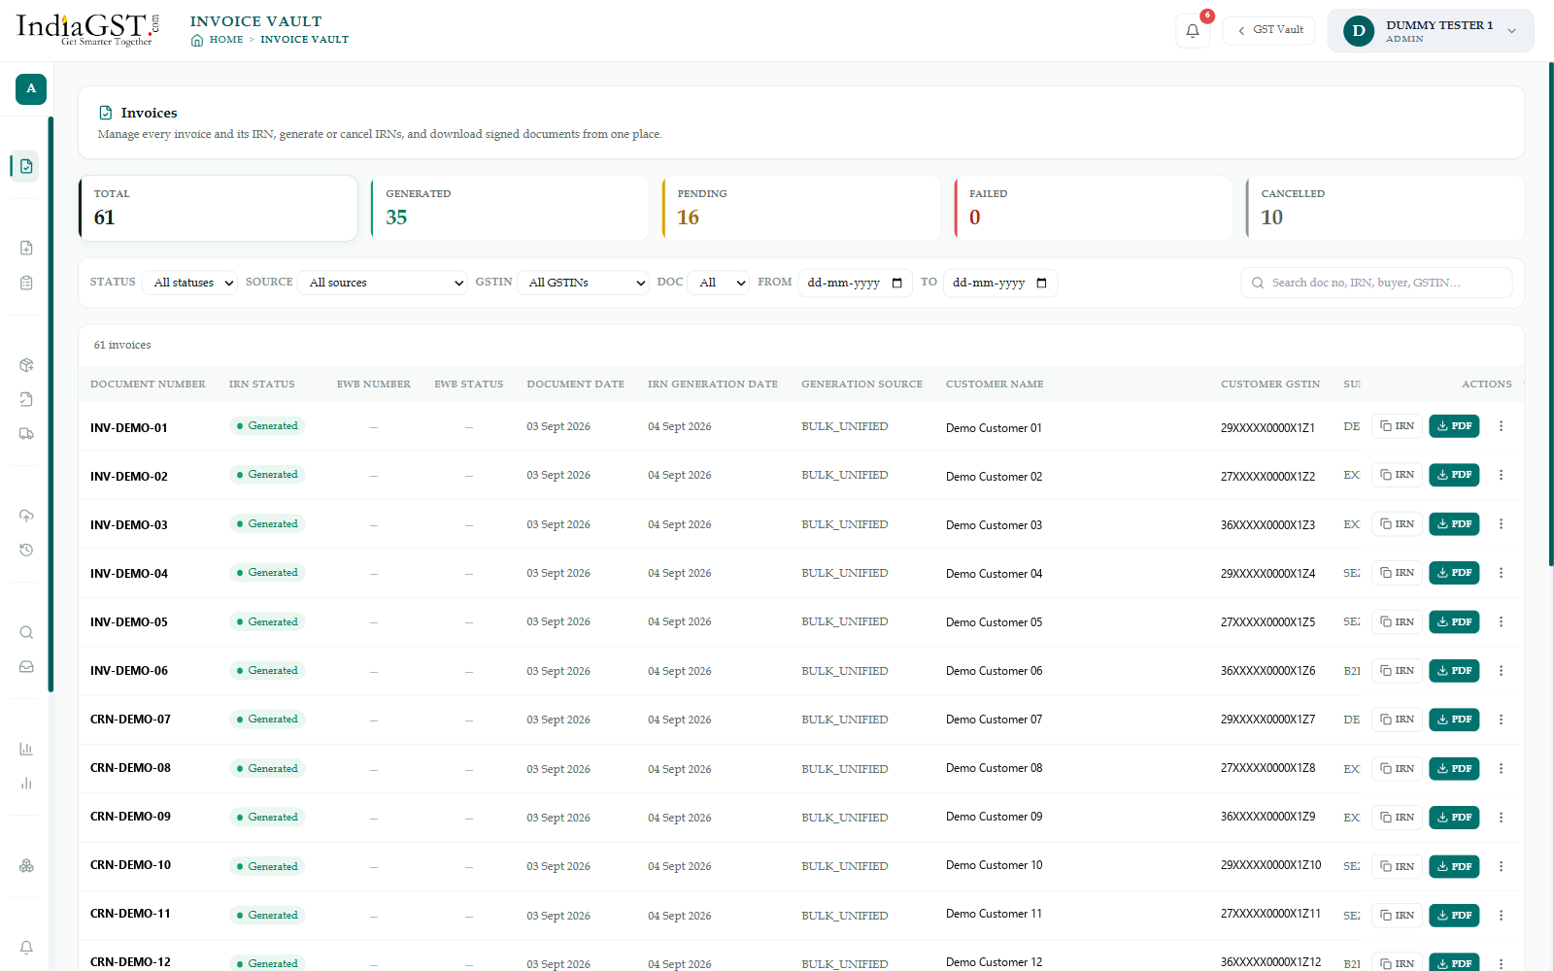Viewport: 1554px width, 971px height.
Task: Click the DOCUMENT DATE column header
Action: click(575, 385)
